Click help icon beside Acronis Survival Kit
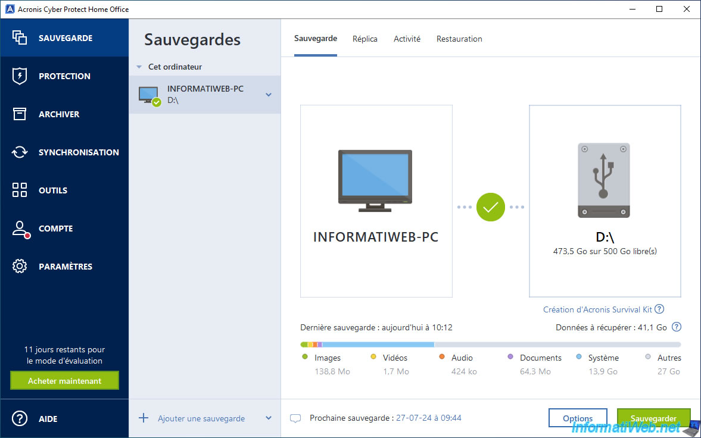 click(x=659, y=309)
